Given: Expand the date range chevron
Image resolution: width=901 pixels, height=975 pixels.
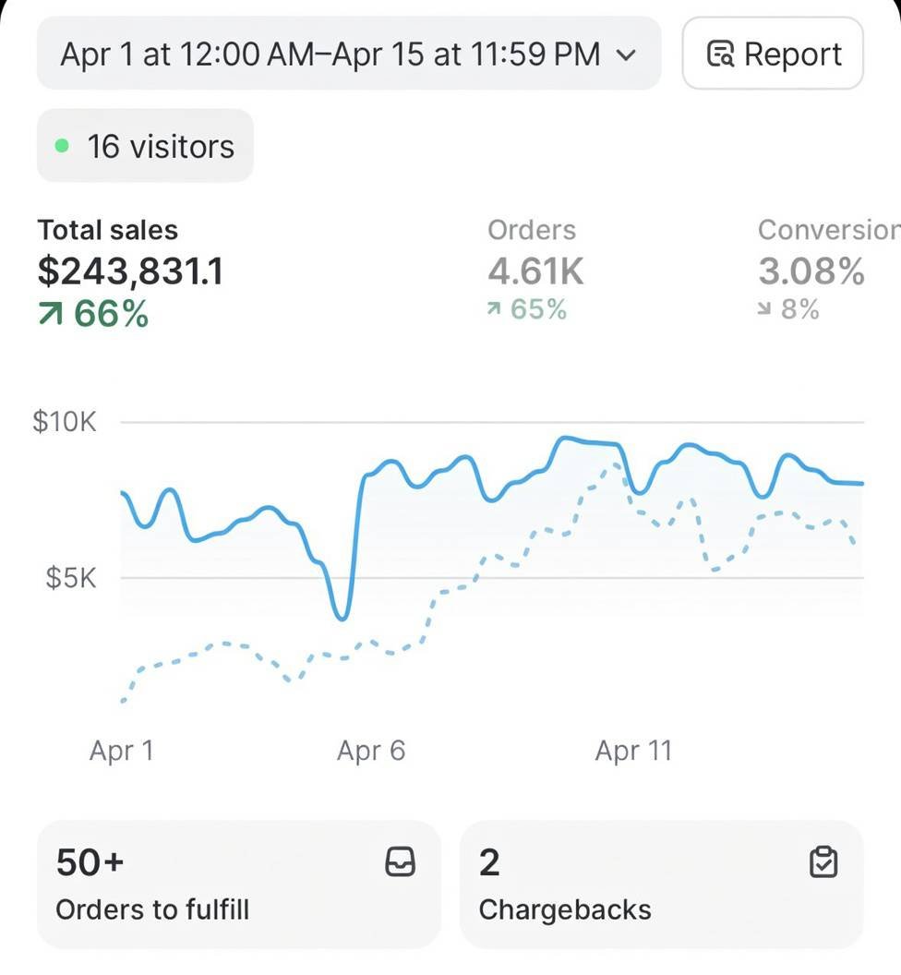Looking at the screenshot, I should click(626, 54).
